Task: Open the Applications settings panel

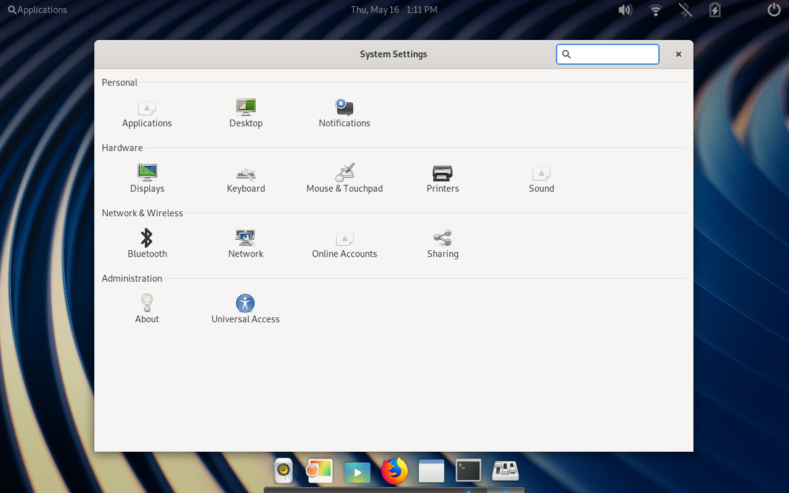Action: point(147,113)
